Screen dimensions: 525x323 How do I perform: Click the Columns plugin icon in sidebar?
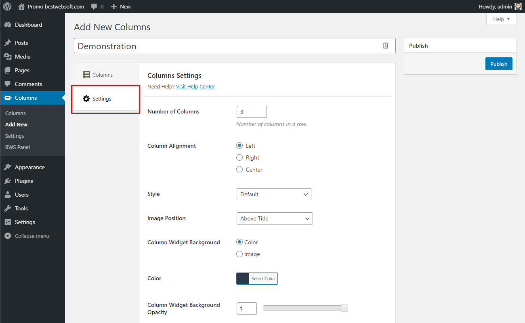(x=8, y=98)
